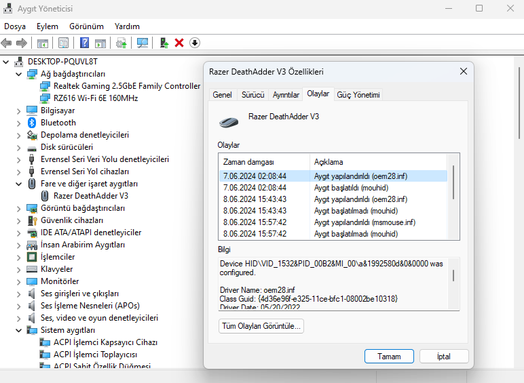Click the network adapter icon beside Realtek Gaming

pos(45,86)
